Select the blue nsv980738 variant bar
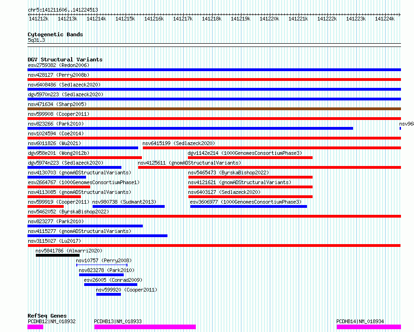 (128, 206)
